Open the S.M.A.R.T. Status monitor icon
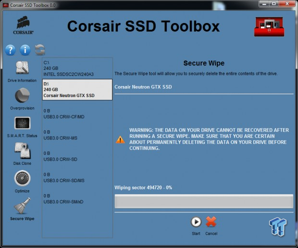Screen dimensions: 298x248 tap(22, 123)
